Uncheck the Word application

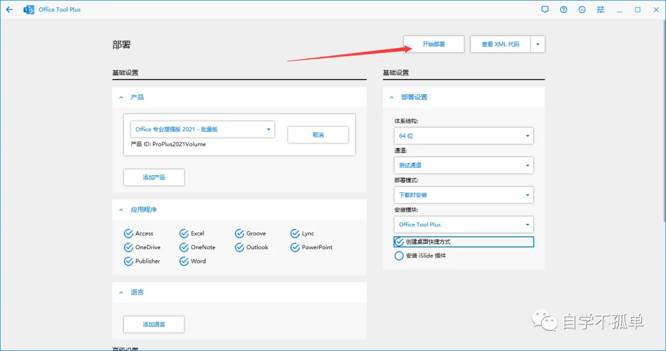click(184, 261)
